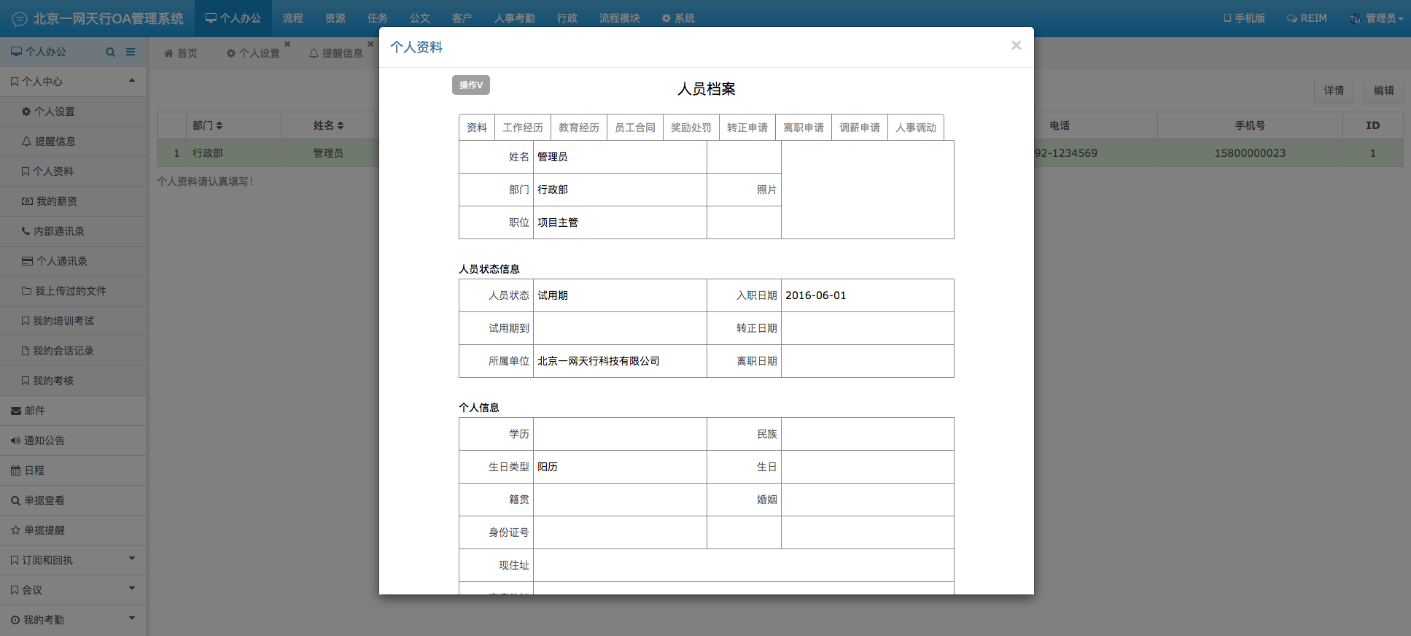This screenshot has height=636, width=1411.
Task: Close the 个人设置 tab with its X
Action: pyautogui.click(x=287, y=44)
